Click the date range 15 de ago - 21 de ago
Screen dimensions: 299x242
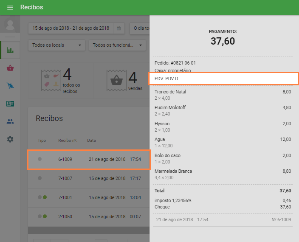[x=71, y=28]
